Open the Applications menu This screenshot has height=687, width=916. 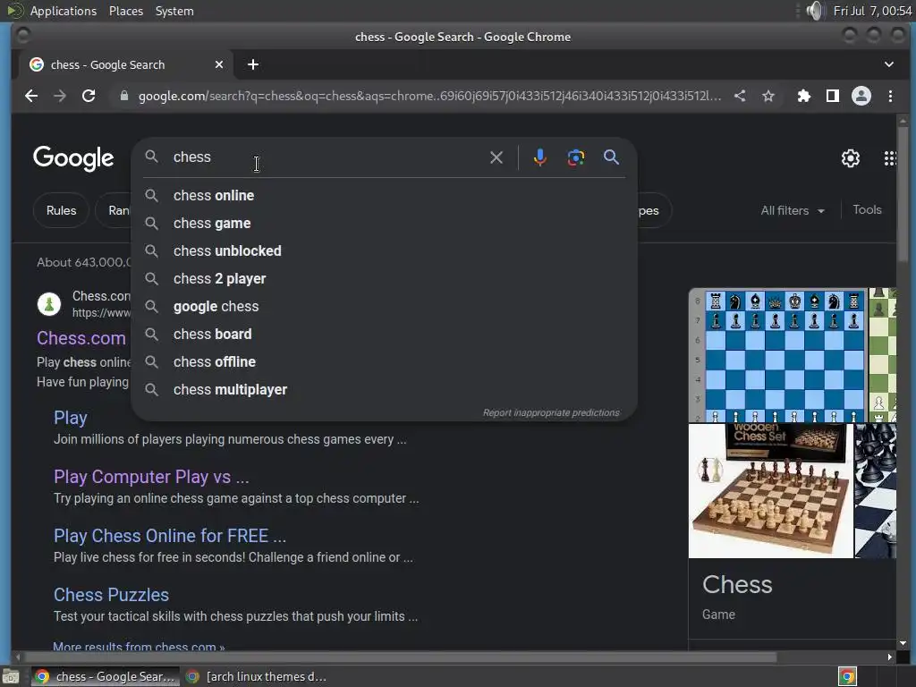[64, 11]
